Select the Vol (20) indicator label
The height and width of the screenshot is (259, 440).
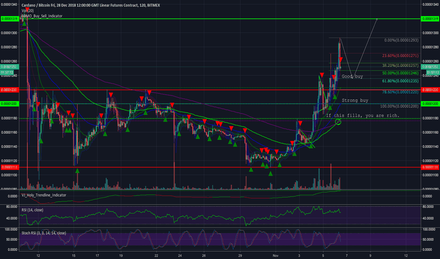coord(27,11)
